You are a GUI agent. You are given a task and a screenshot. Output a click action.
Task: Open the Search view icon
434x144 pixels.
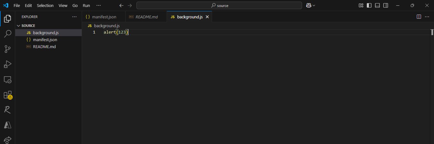[x=7, y=34]
